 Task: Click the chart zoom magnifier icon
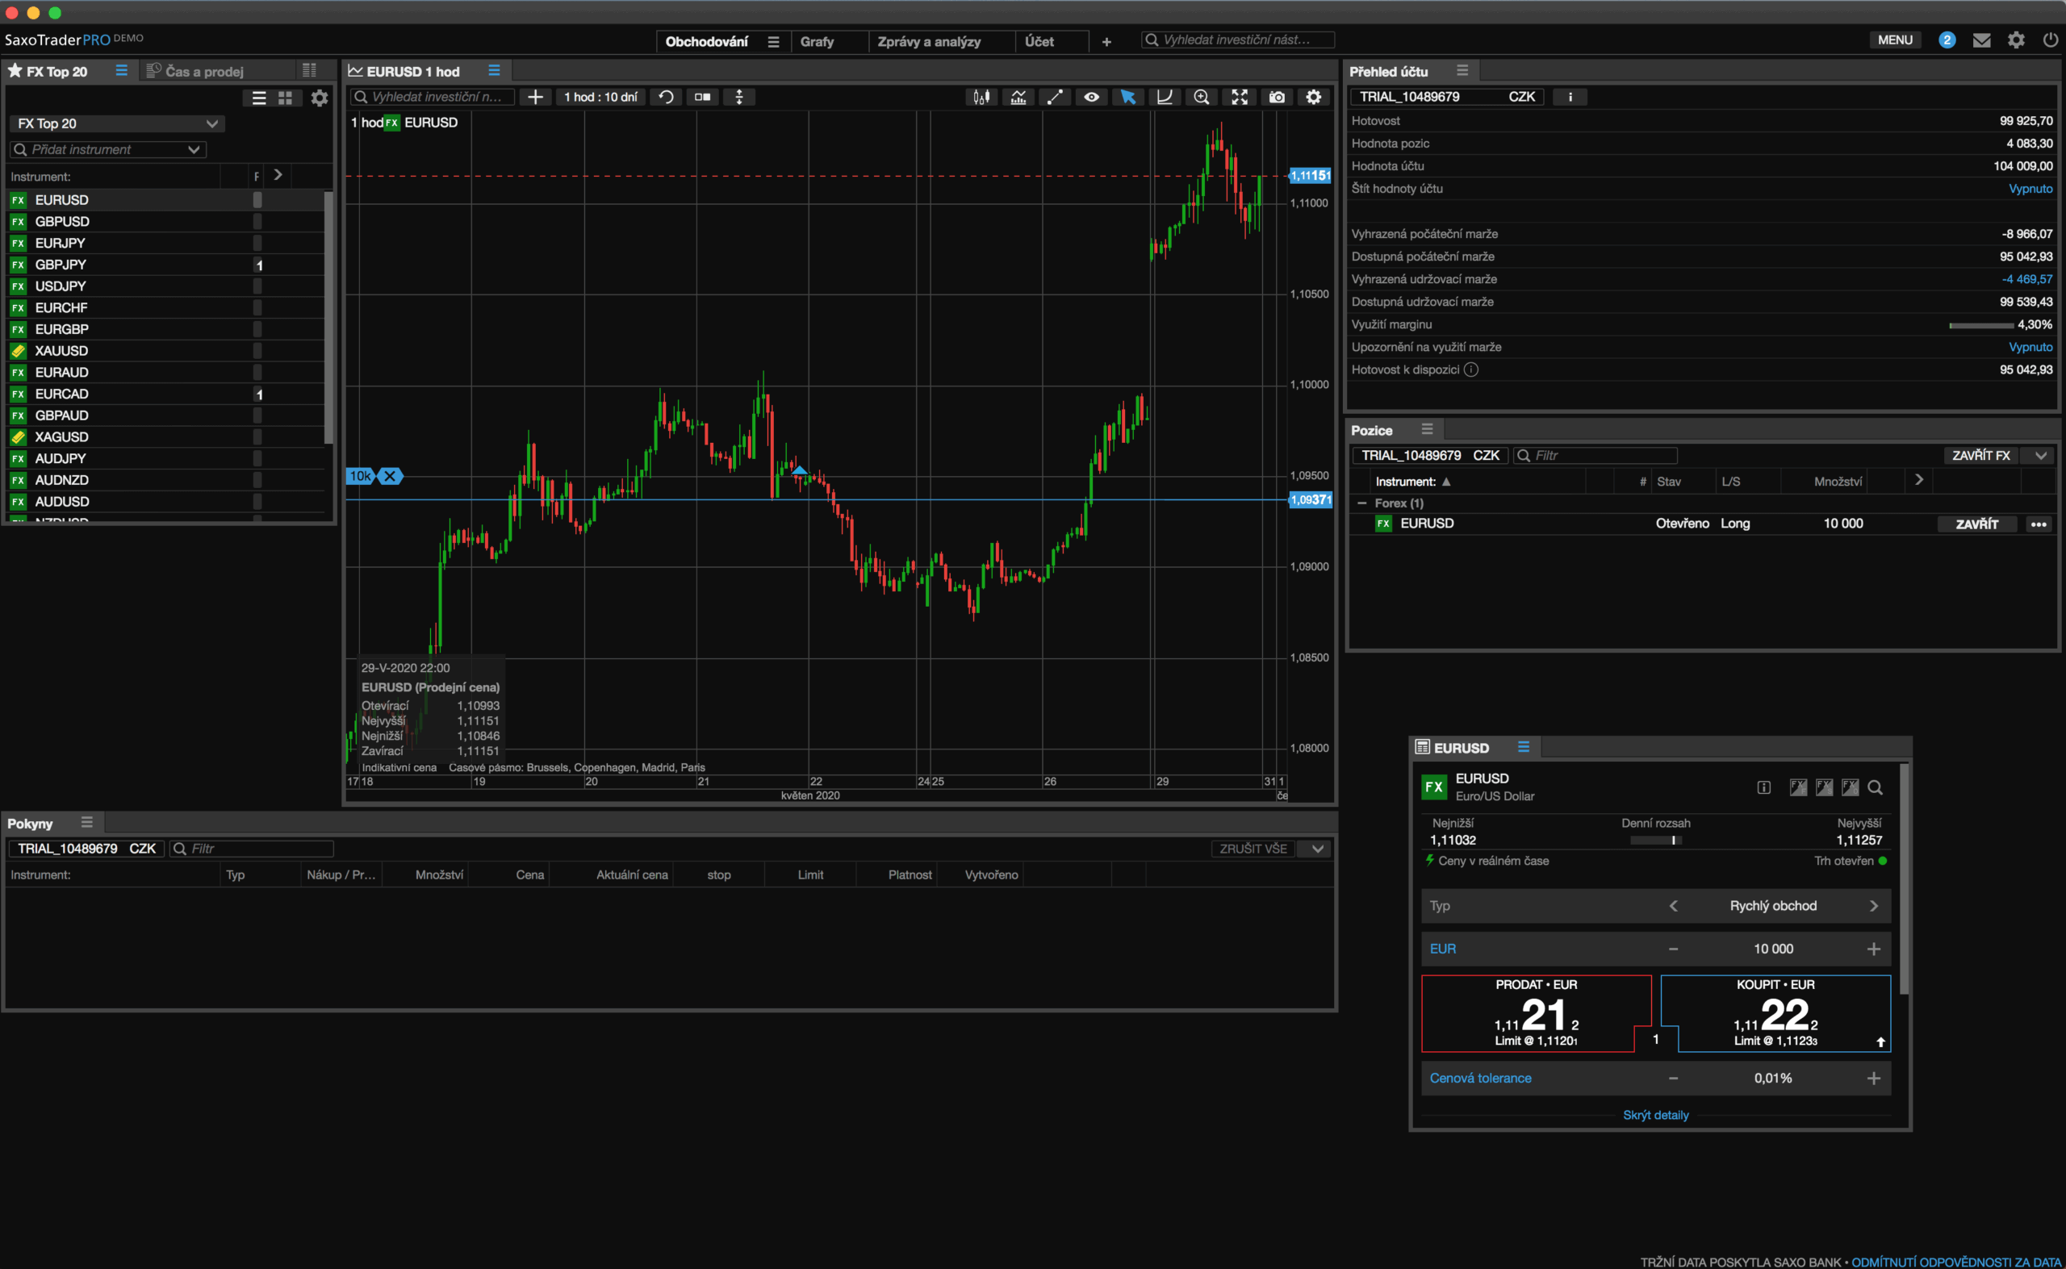click(1202, 98)
